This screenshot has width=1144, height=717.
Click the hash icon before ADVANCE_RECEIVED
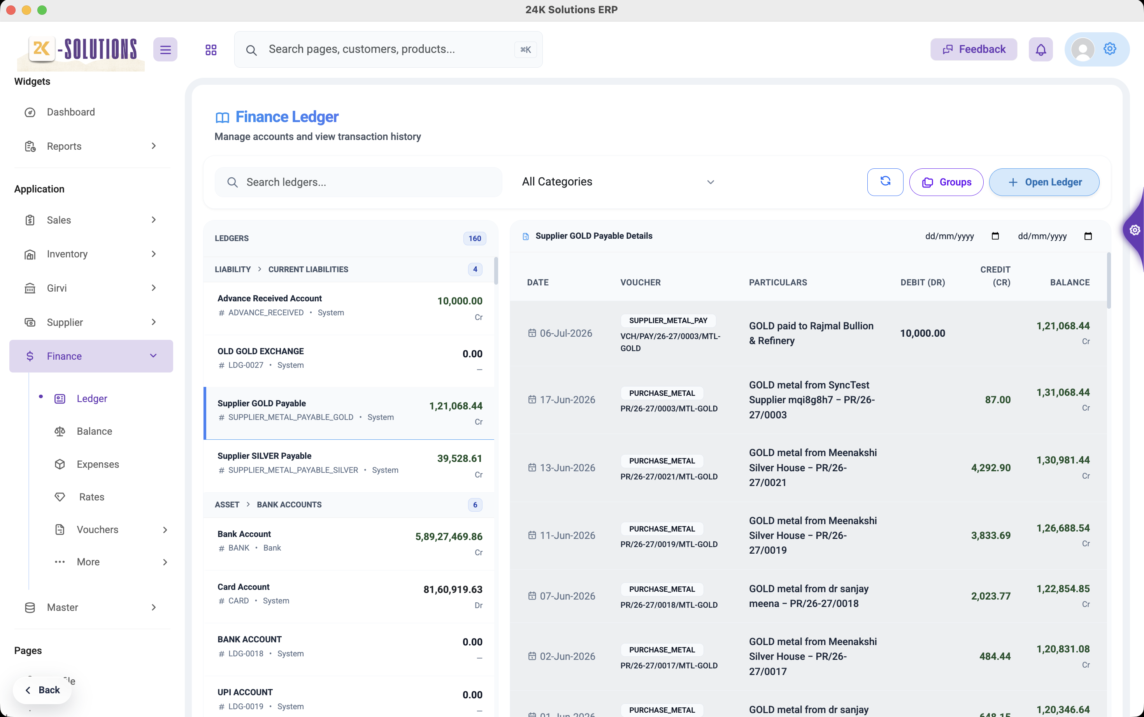pyautogui.click(x=221, y=313)
